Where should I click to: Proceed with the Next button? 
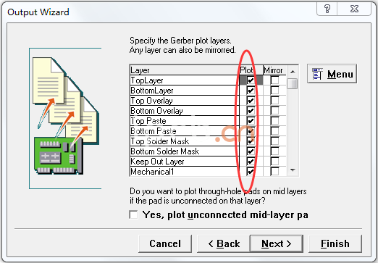tap(277, 243)
